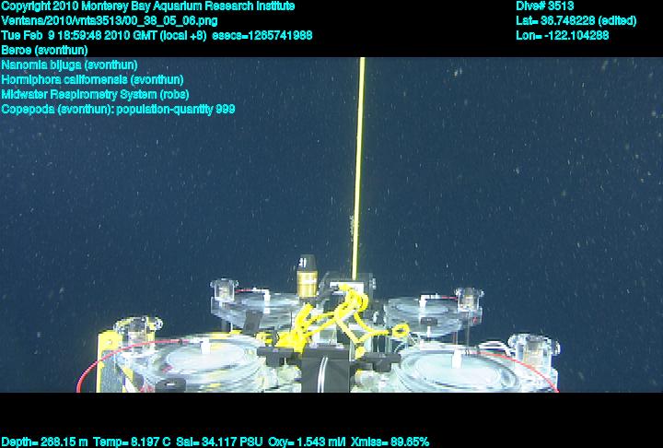This screenshot has width=663, height=448.
Task: Click the 'Dive# 3513' label
Action: [545, 6]
